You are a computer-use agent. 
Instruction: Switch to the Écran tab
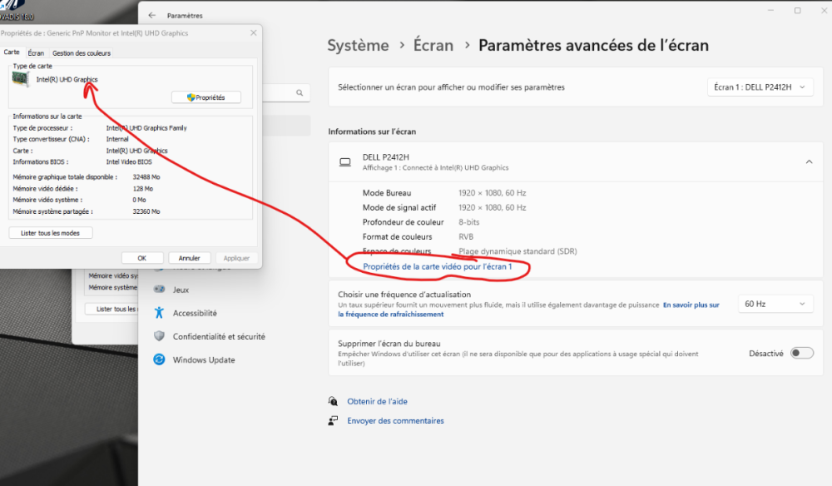(x=36, y=53)
